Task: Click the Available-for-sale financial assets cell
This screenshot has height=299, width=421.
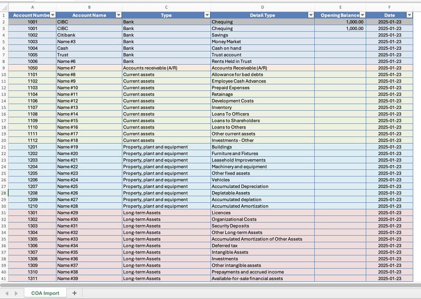Action: coord(262,278)
